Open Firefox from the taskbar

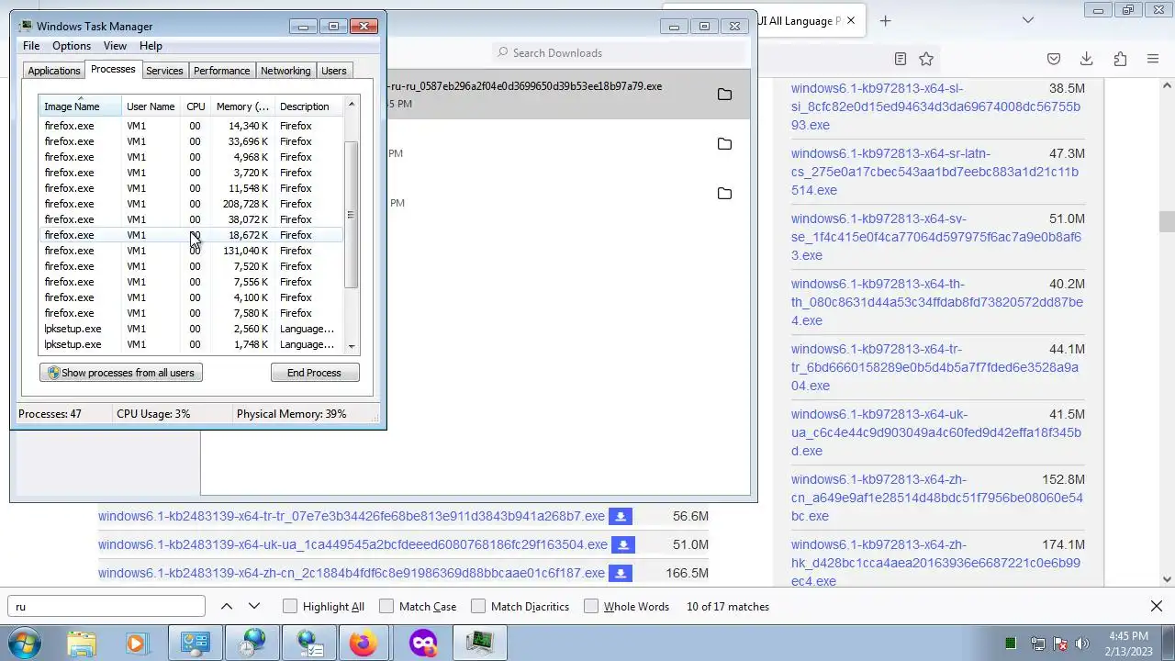click(363, 643)
